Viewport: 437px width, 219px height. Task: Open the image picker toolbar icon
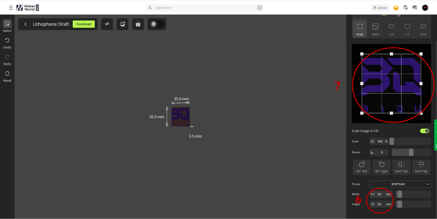click(x=123, y=24)
